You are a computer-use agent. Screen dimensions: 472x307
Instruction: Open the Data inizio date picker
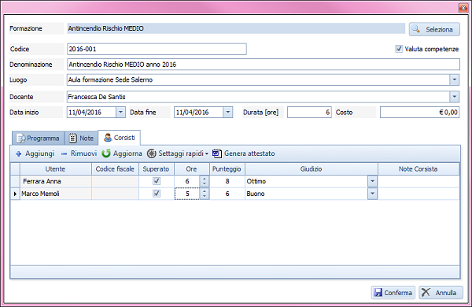120,113
